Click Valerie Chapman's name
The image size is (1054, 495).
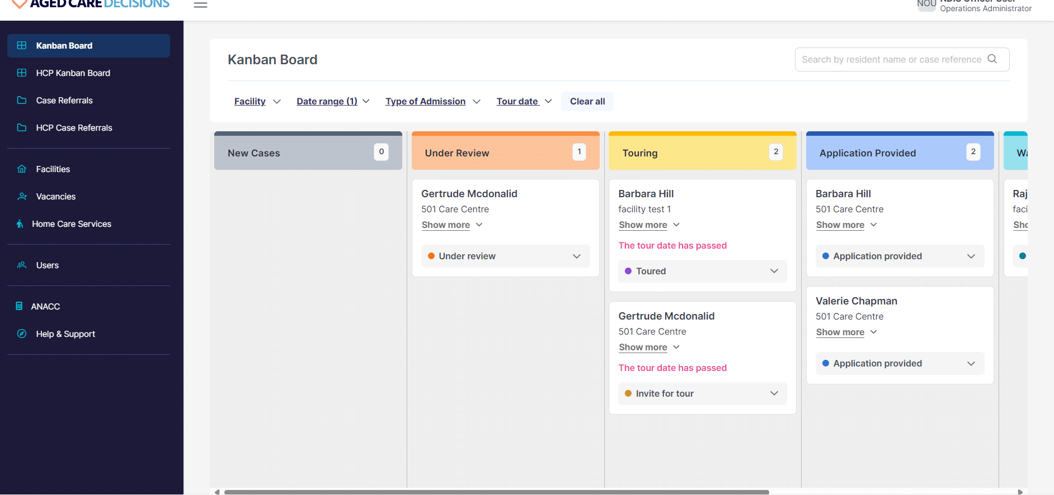coord(856,301)
